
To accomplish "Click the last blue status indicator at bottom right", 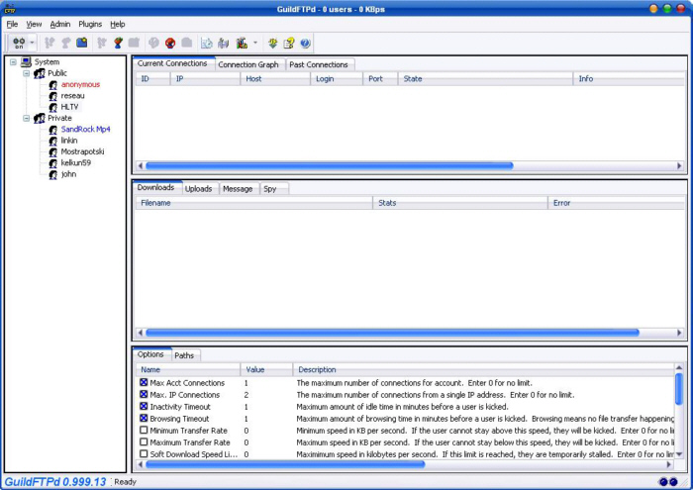I will click(x=673, y=482).
